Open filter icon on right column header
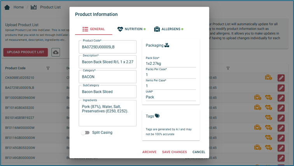Image resolution: width=294 pixels, height=166 pixels. tap(228, 68)
